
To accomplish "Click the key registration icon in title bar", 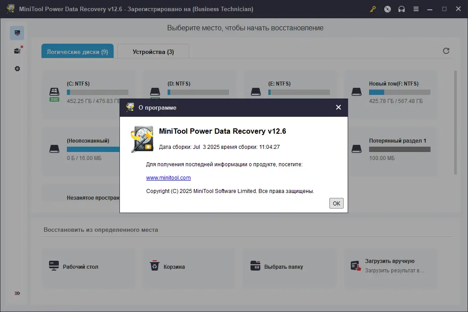I will point(373,9).
